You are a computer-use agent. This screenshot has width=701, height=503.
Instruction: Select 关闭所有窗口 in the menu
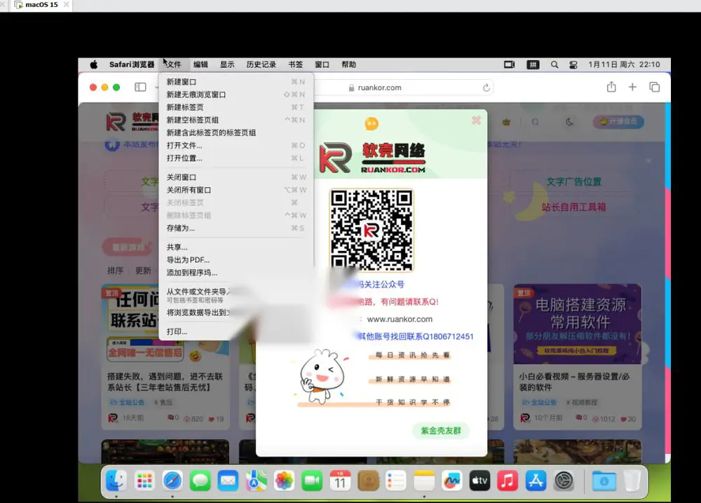(x=236, y=190)
